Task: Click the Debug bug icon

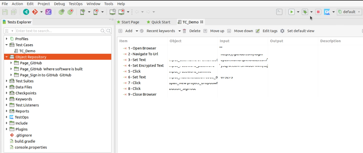Action: point(305,12)
